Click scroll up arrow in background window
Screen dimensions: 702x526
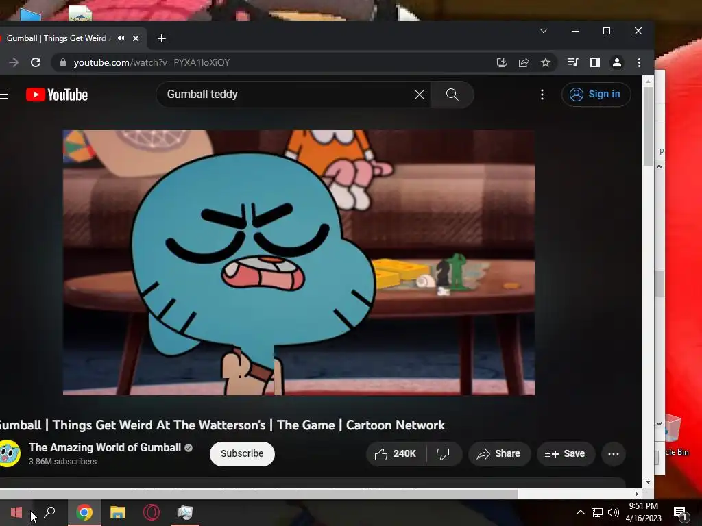click(659, 166)
